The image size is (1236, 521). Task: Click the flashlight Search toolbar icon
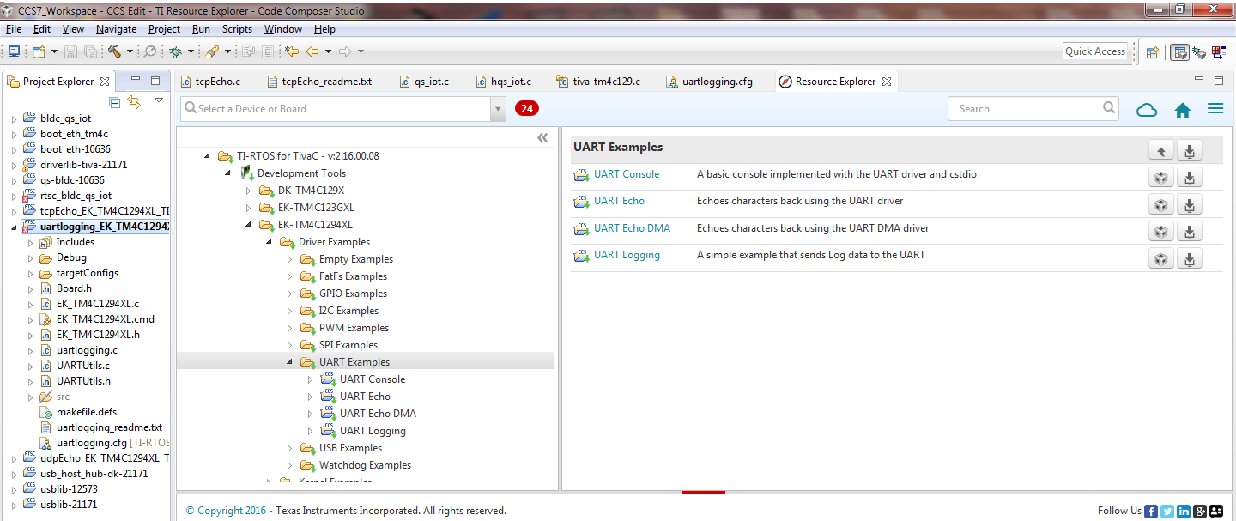[211, 51]
